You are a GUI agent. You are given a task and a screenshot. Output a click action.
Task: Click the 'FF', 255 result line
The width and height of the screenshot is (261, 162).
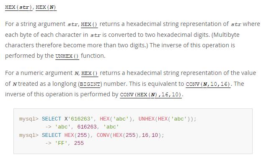pos(69,143)
